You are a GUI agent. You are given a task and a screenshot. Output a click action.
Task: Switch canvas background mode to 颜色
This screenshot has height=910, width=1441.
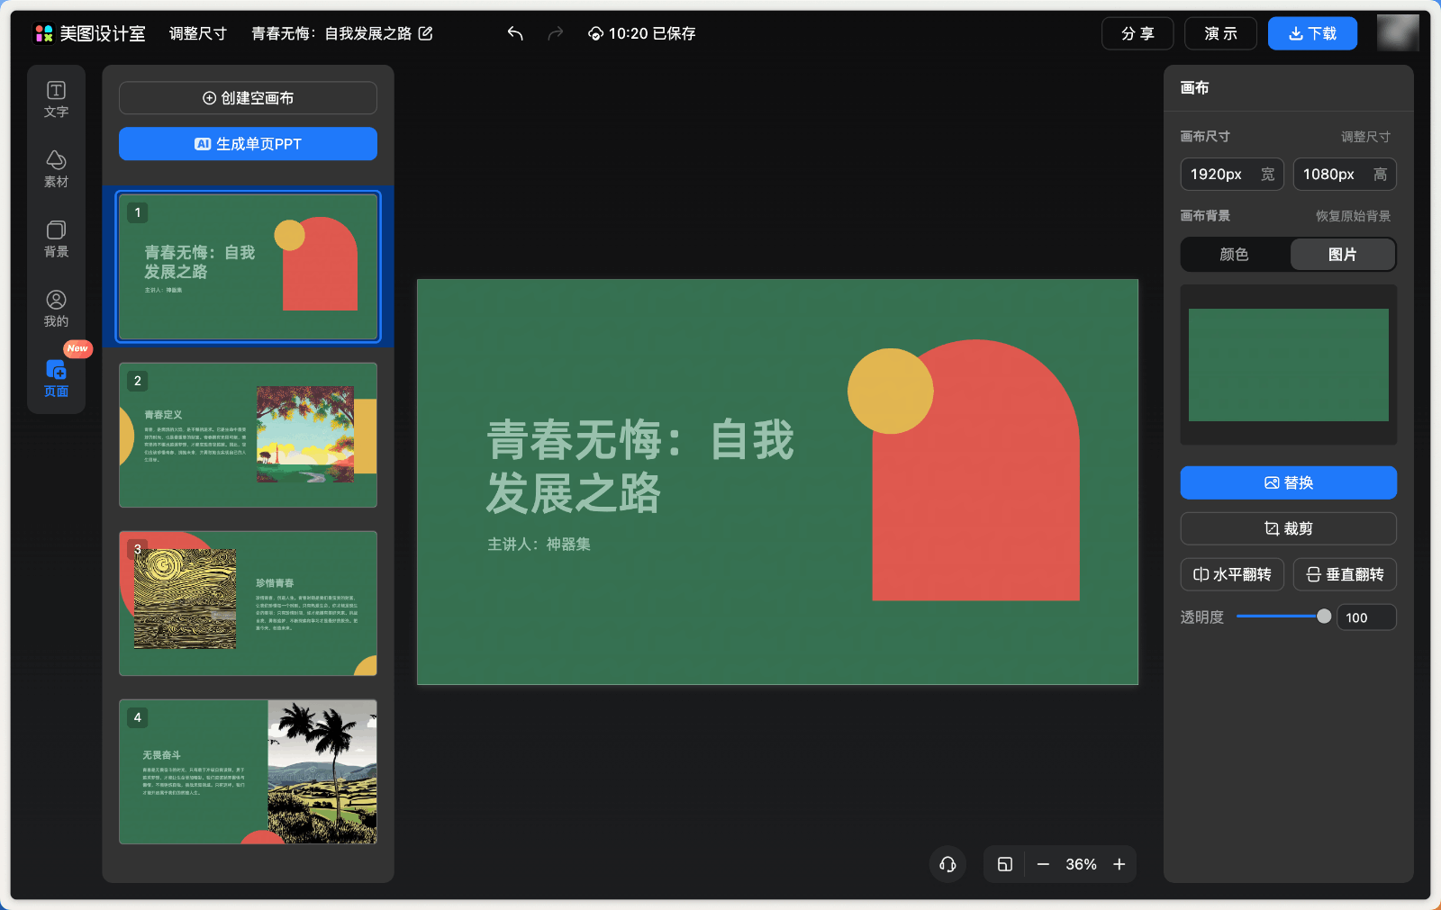click(x=1234, y=254)
